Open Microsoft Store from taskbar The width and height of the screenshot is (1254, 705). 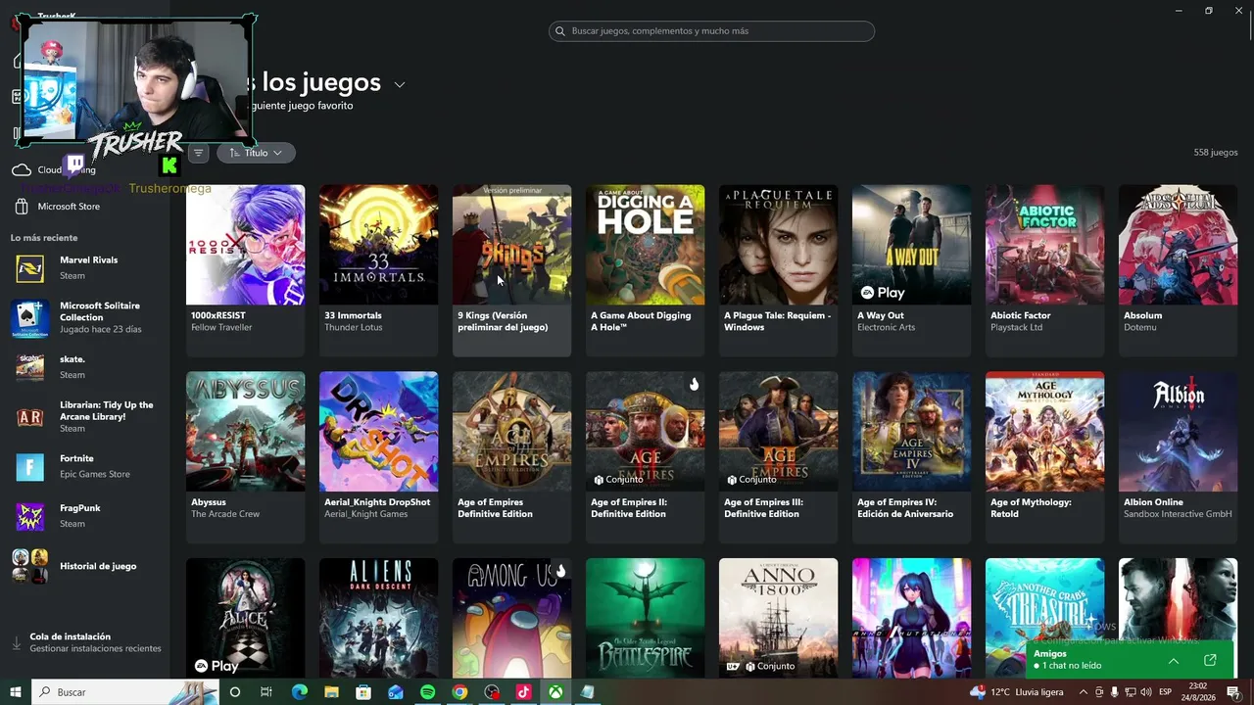[363, 692]
